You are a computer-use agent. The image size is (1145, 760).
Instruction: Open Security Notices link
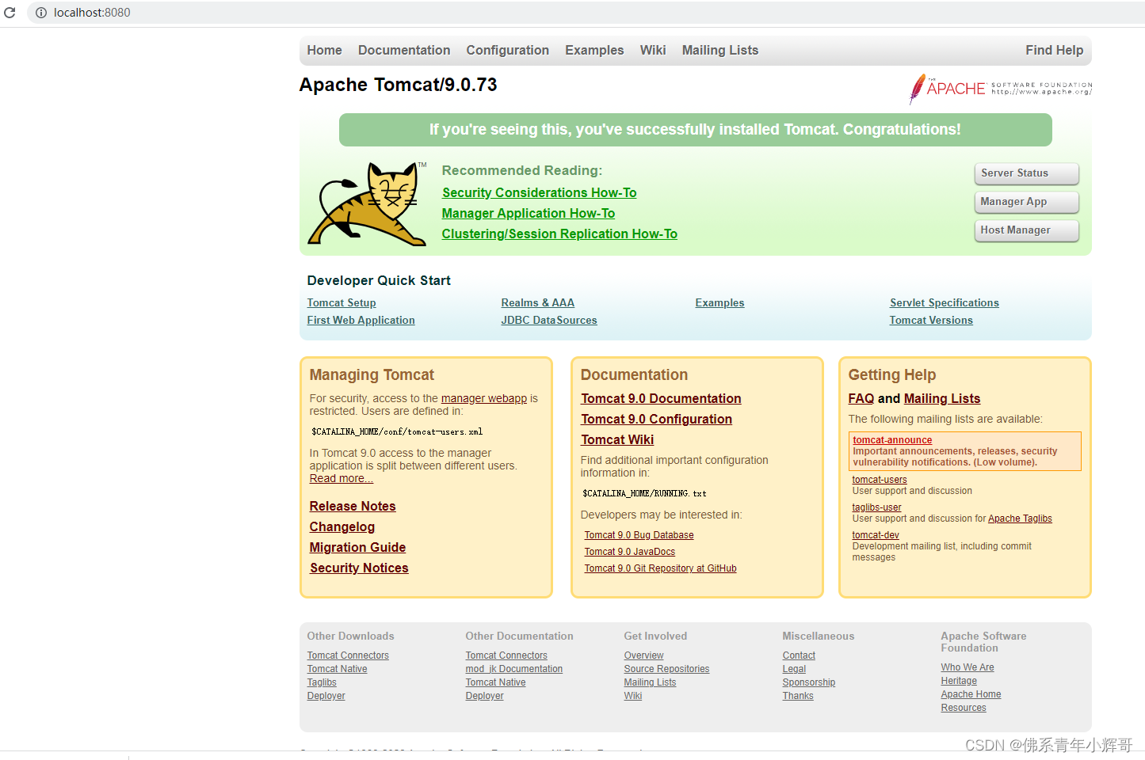tap(359, 568)
